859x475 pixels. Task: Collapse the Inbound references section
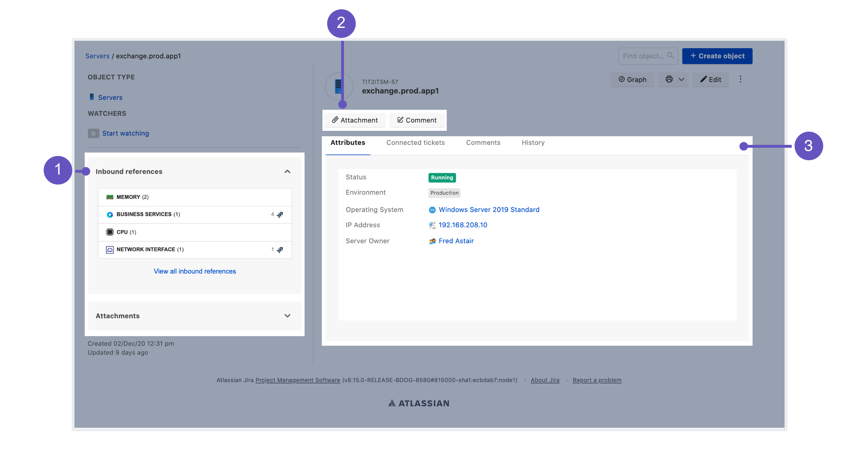(x=287, y=172)
